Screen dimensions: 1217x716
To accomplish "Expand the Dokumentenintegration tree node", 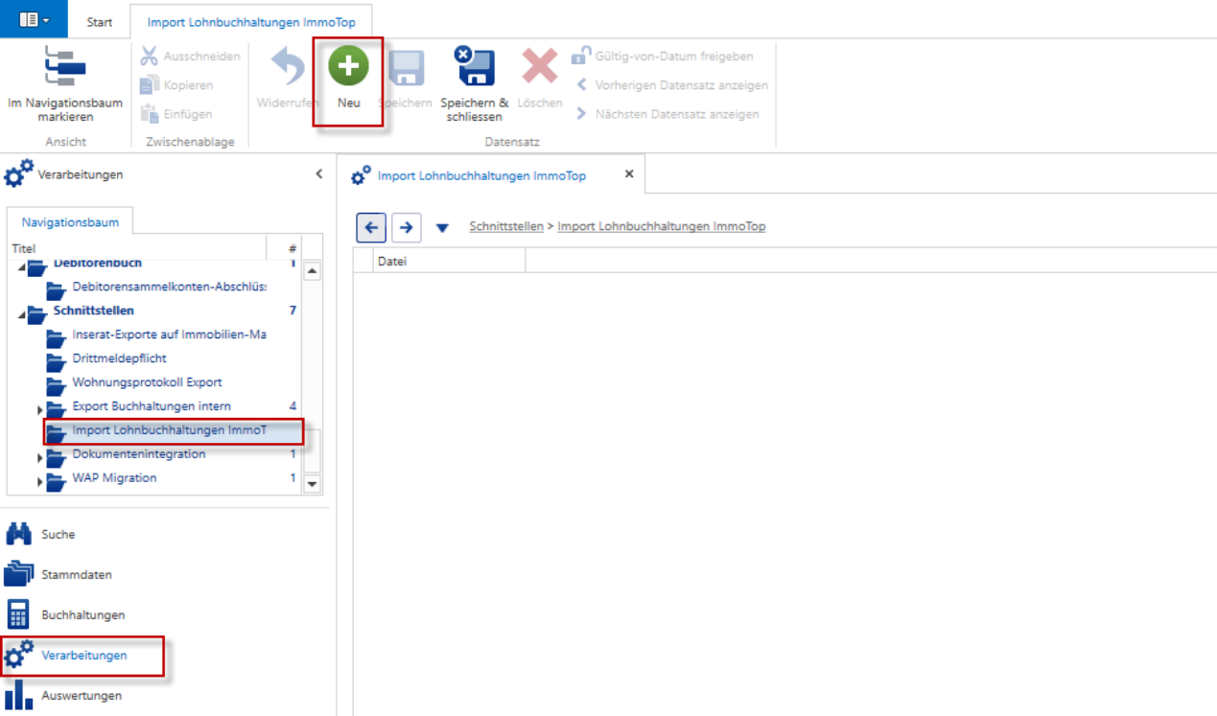I will [x=40, y=458].
